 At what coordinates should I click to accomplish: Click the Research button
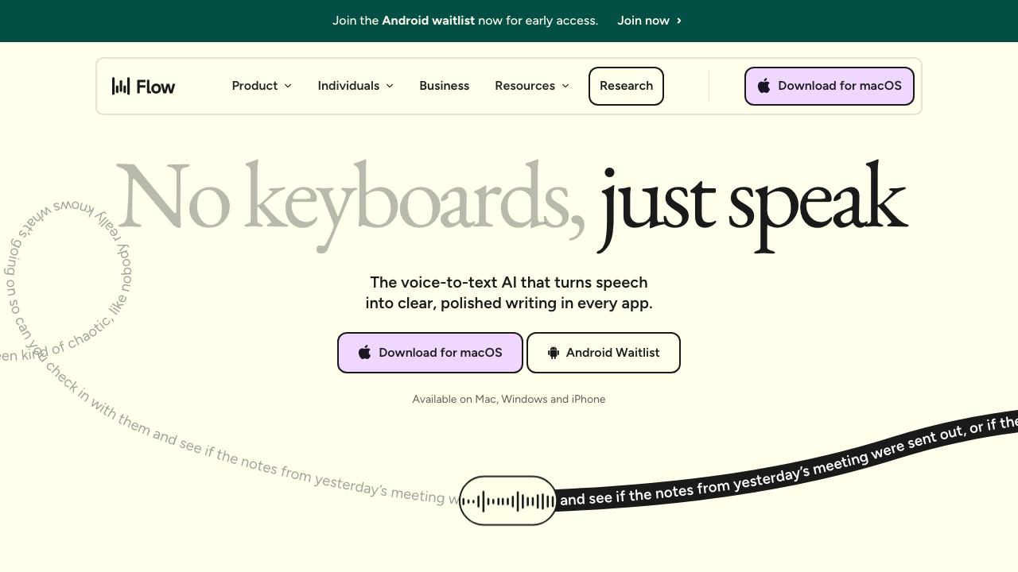tap(626, 86)
